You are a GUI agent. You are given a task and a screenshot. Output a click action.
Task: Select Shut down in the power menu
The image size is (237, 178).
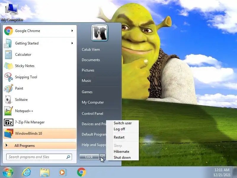122,158
